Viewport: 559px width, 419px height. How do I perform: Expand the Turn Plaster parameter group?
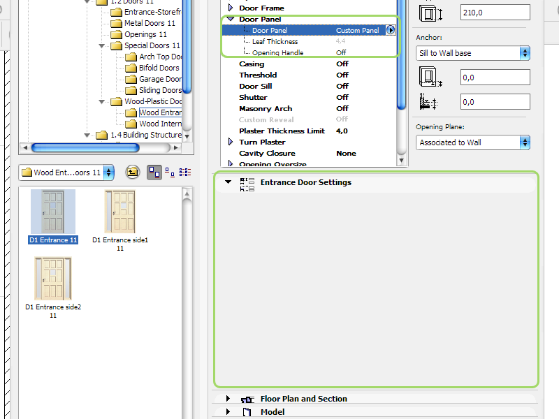pyautogui.click(x=231, y=142)
